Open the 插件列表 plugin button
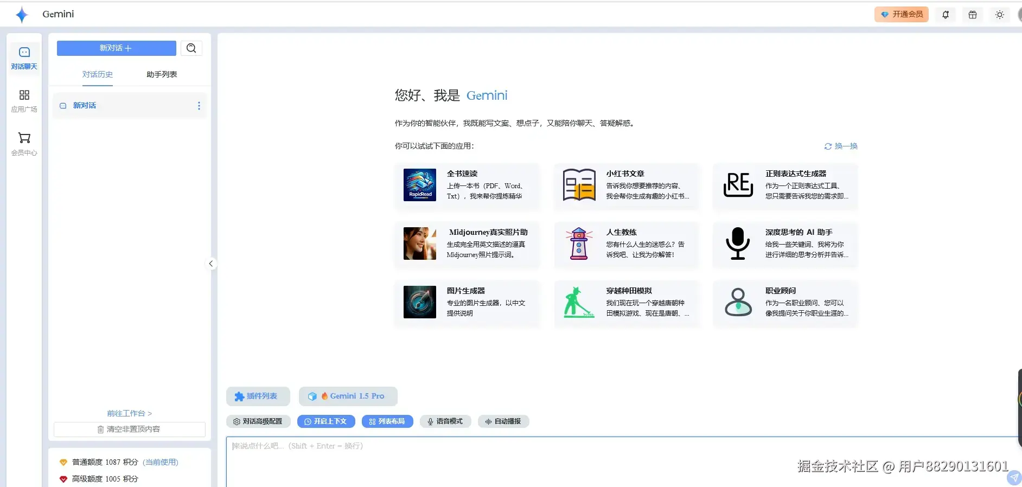The width and height of the screenshot is (1022, 487). click(258, 396)
